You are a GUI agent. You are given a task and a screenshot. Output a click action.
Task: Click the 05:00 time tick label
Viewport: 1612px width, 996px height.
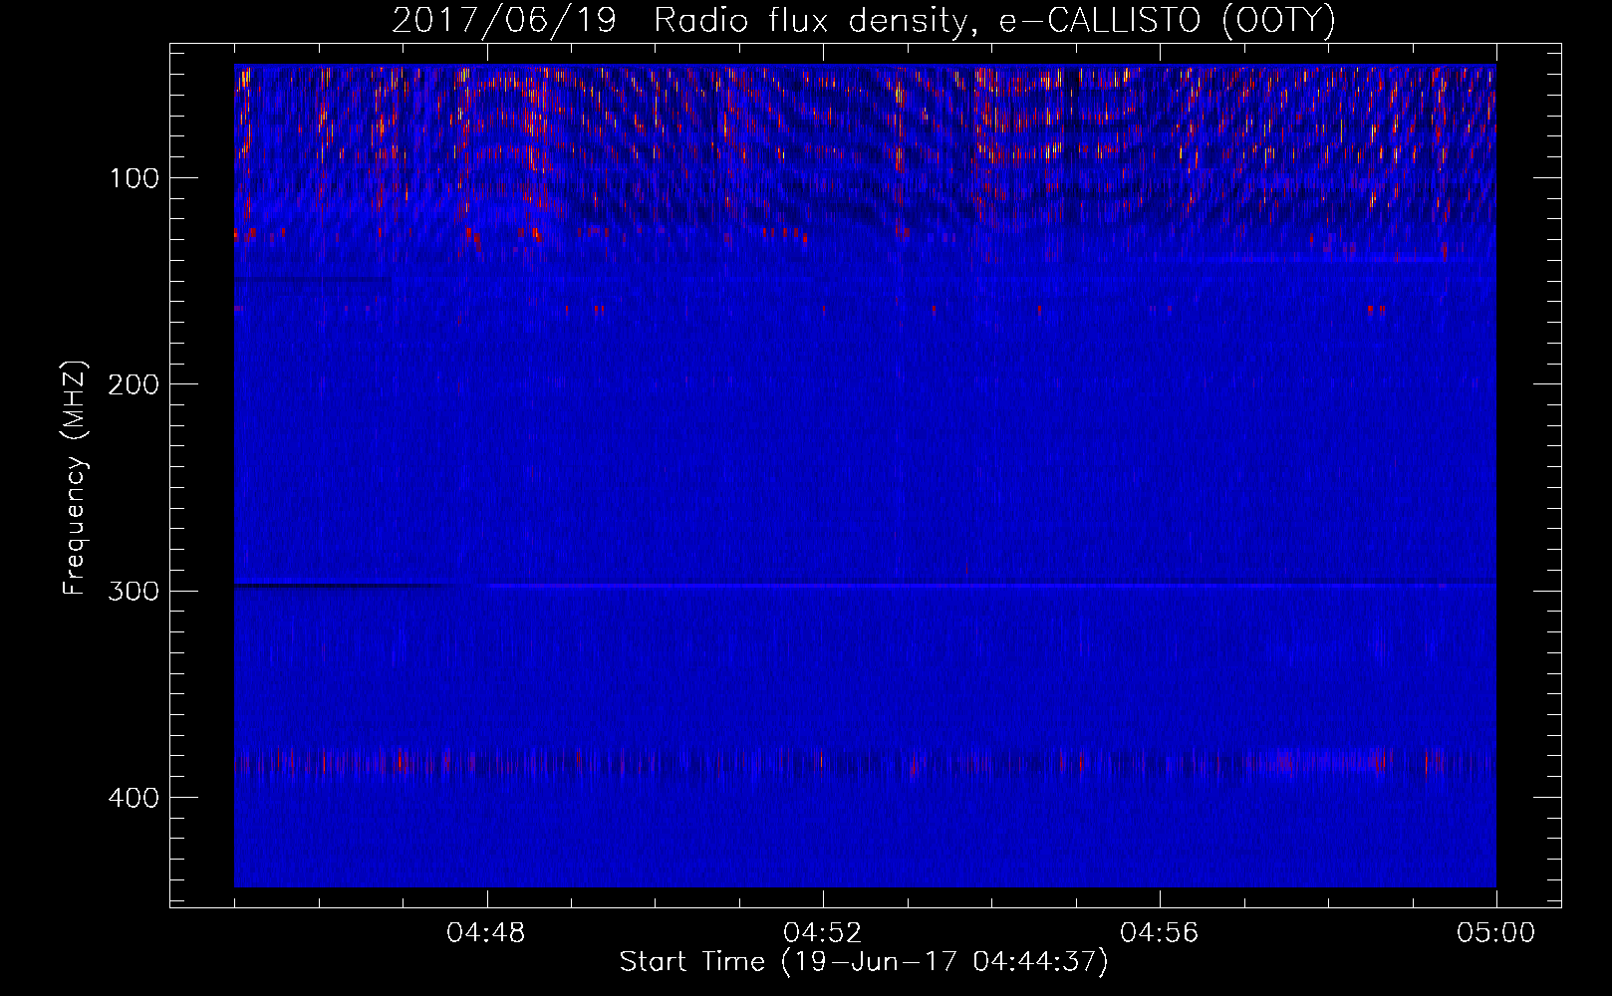click(1495, 933)
